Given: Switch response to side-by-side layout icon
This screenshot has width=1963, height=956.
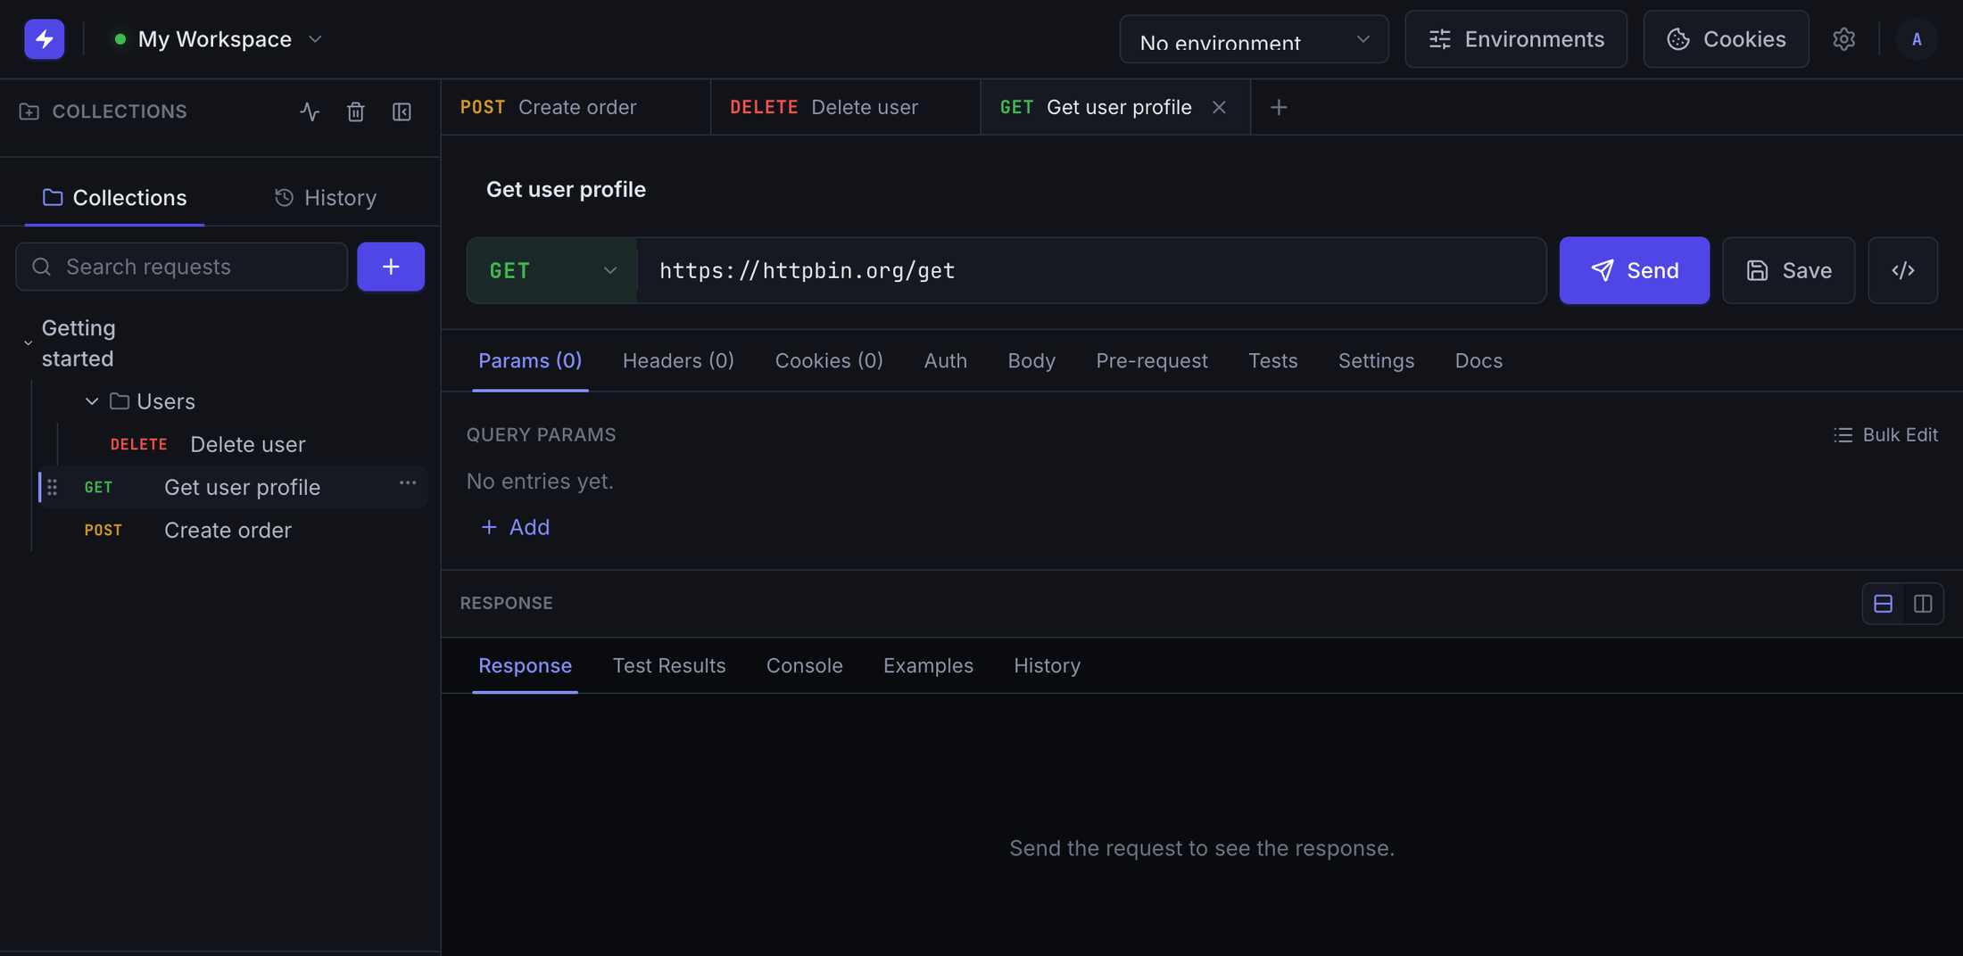Looking at the screenshot, I should coord(1923,604).
